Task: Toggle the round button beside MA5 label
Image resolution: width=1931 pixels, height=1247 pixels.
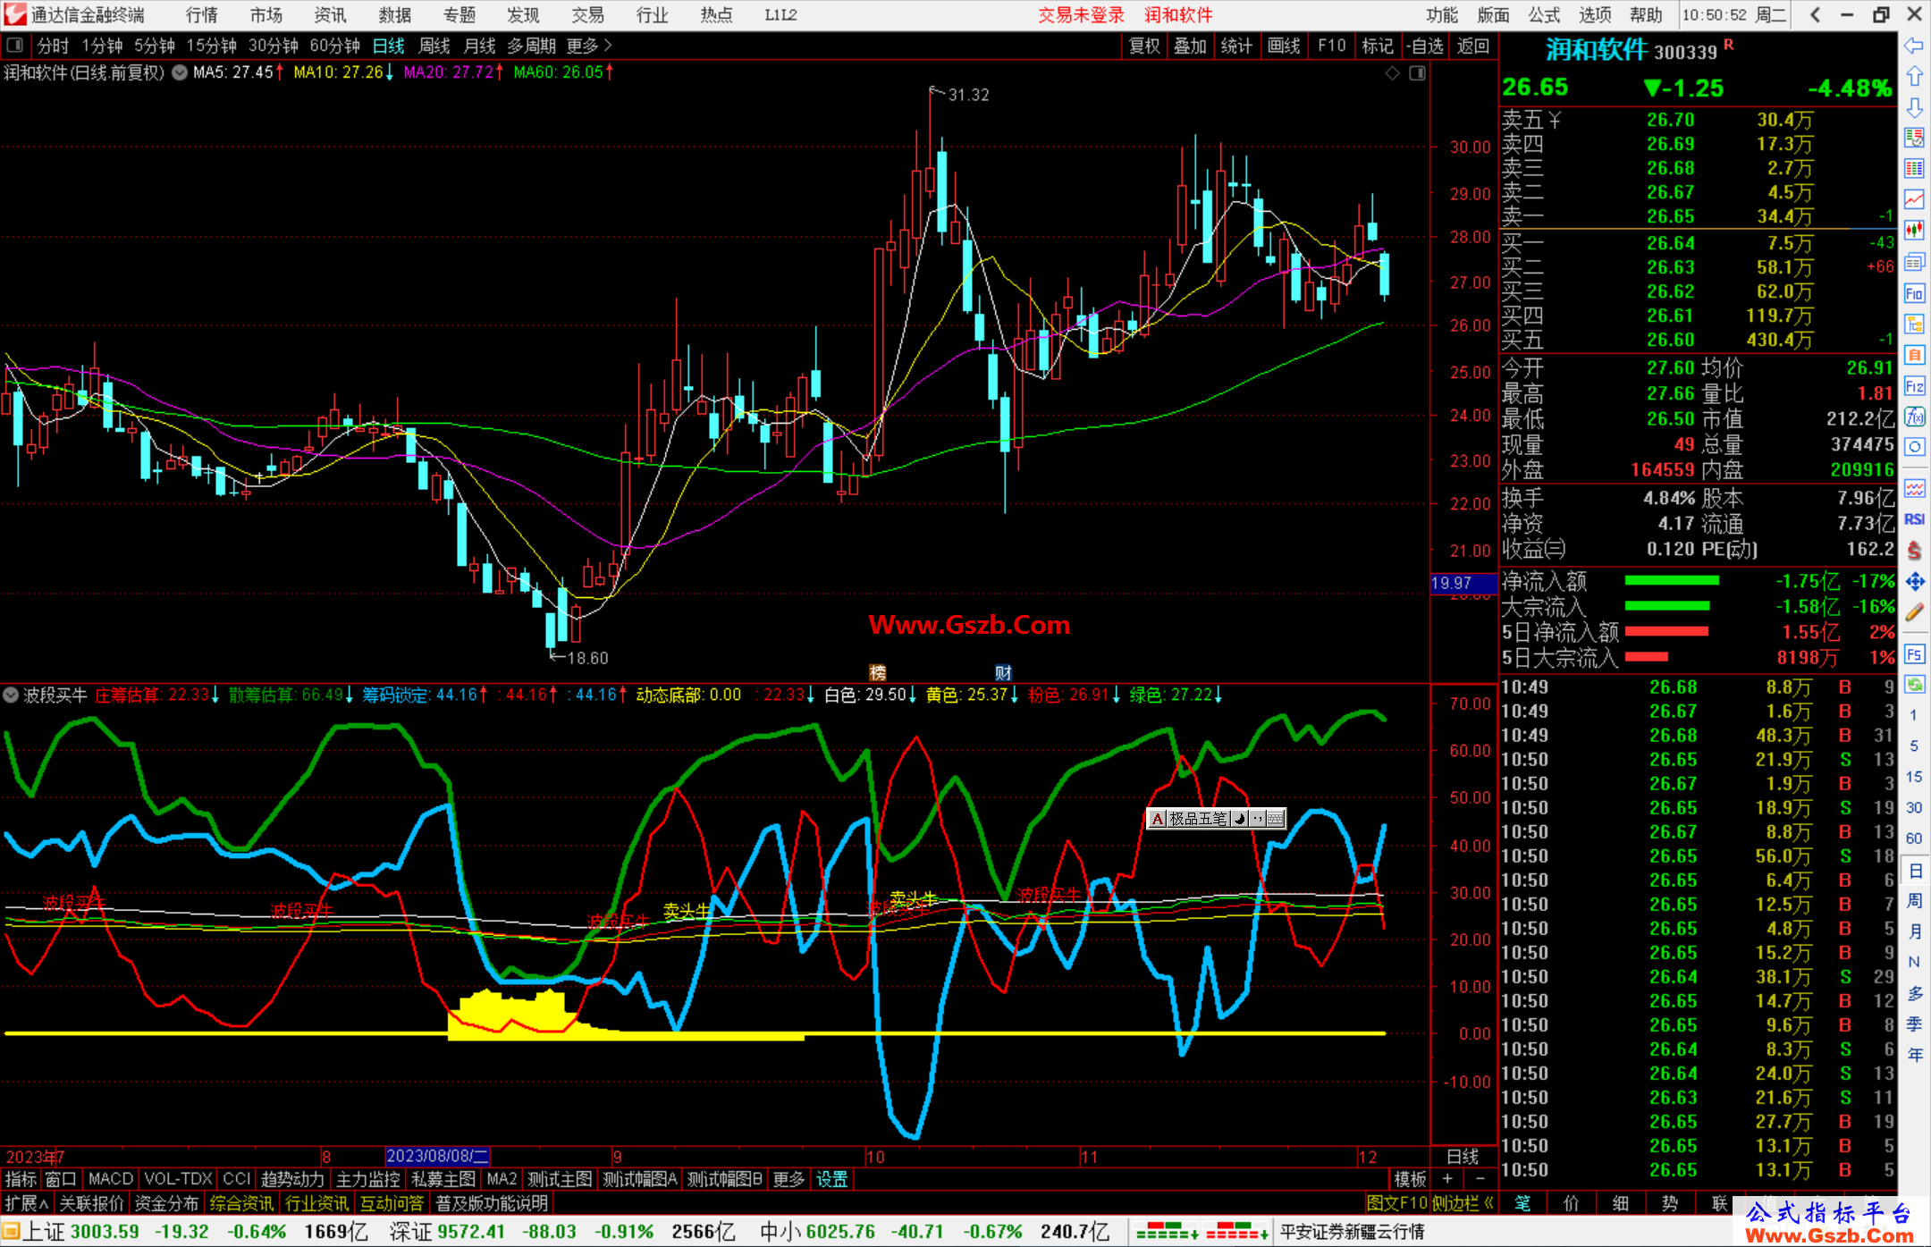Action: (180, 72)
